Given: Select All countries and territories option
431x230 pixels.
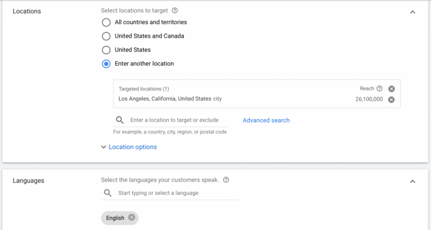Looking at the screenshot, I should coord(106,22).
